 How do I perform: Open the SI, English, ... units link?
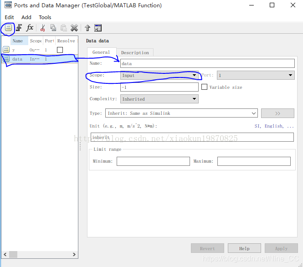[274, 126]
